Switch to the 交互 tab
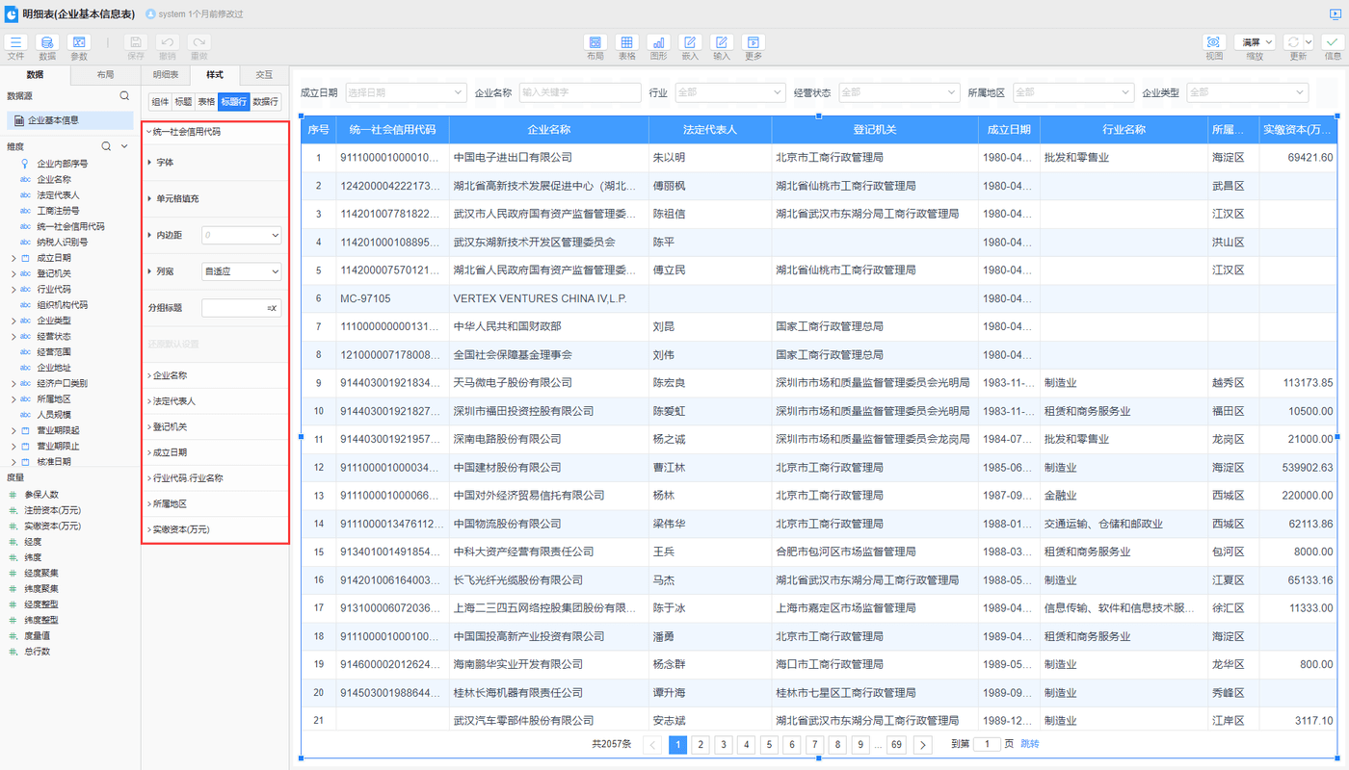This screenshot has height=770, width=1349. (x=264, y=74)
